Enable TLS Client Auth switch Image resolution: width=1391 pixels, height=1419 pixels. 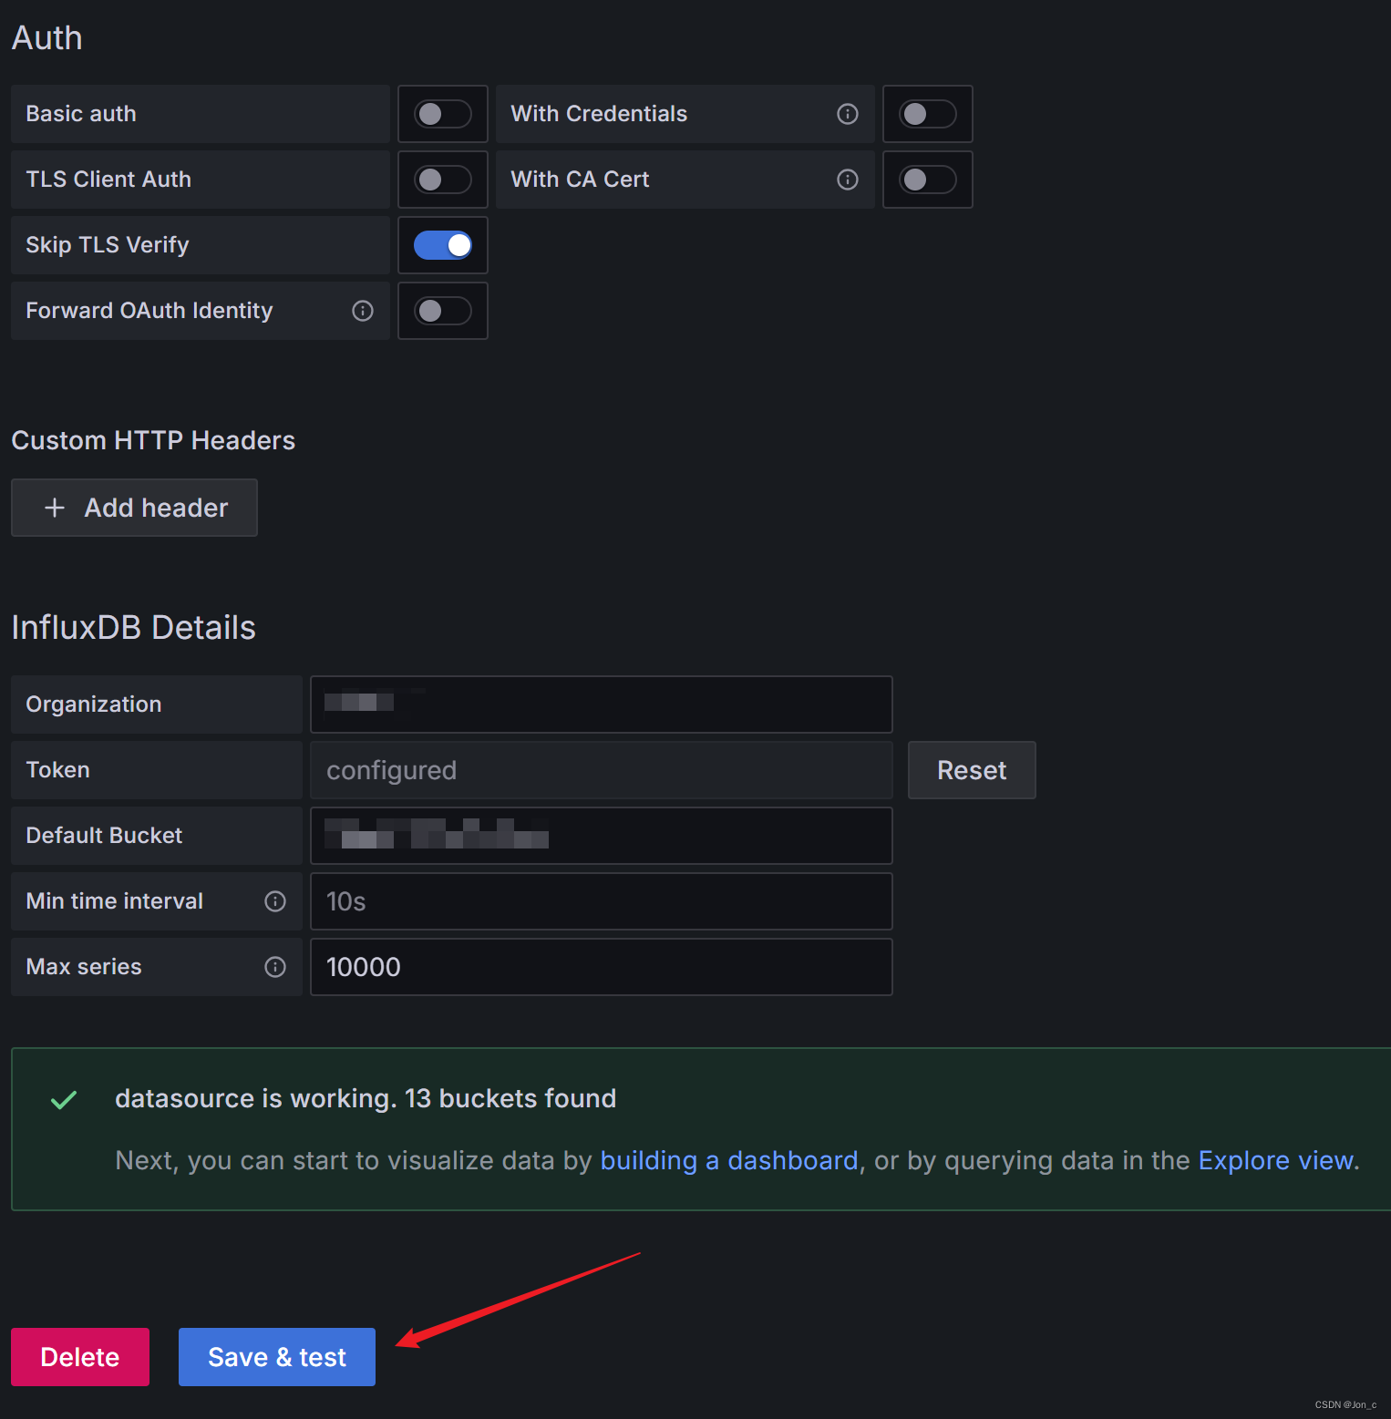tap(443, 180)
